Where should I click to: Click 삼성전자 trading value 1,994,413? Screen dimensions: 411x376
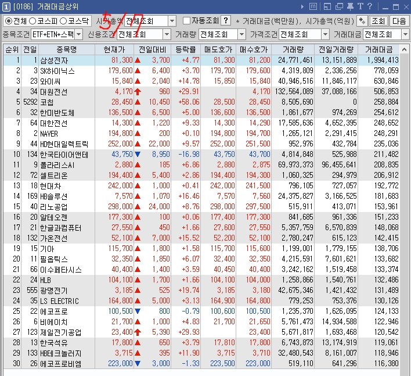point(383,60)
